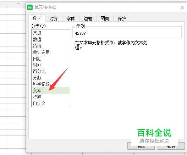Close the cell format dialog
187x155 pixels.
click(182, 7)
